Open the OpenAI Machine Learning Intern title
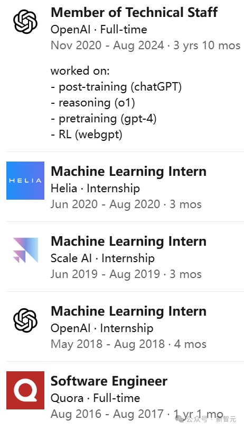The image size is (244, 429). pos(128,311)
